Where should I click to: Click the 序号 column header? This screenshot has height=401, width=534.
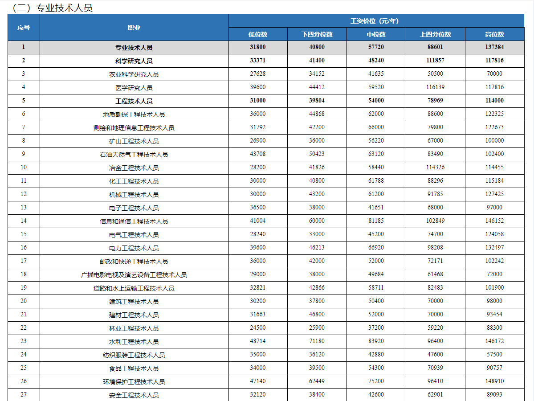(24, 28)
